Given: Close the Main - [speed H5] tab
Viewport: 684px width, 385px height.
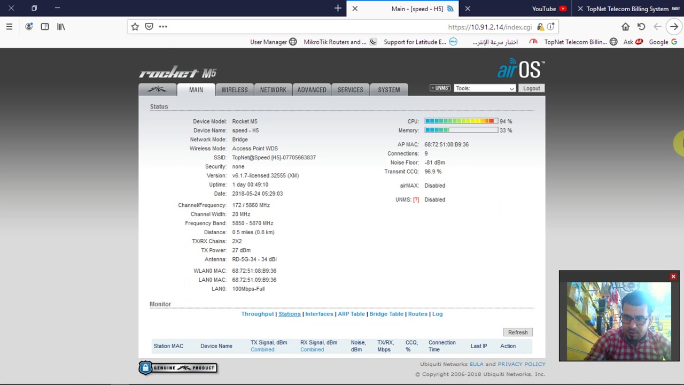Looking at the screenshot, I should pos(355,9).
